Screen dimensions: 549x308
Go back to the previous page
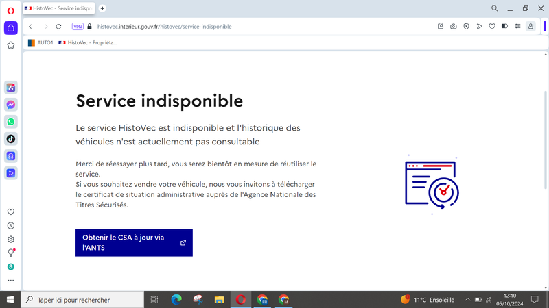[30, 27]
